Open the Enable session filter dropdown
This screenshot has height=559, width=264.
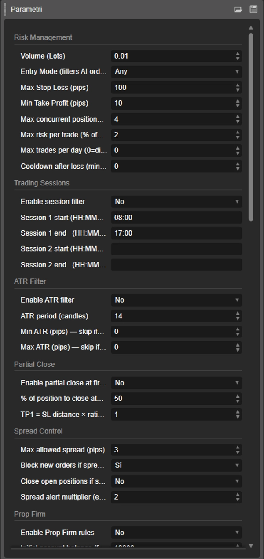176,201
